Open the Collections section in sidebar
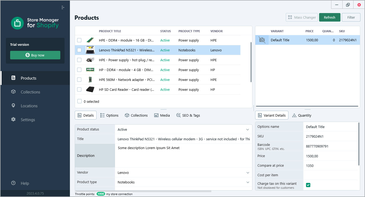This screenshot has width=365, height=197. tap(35, 92)
